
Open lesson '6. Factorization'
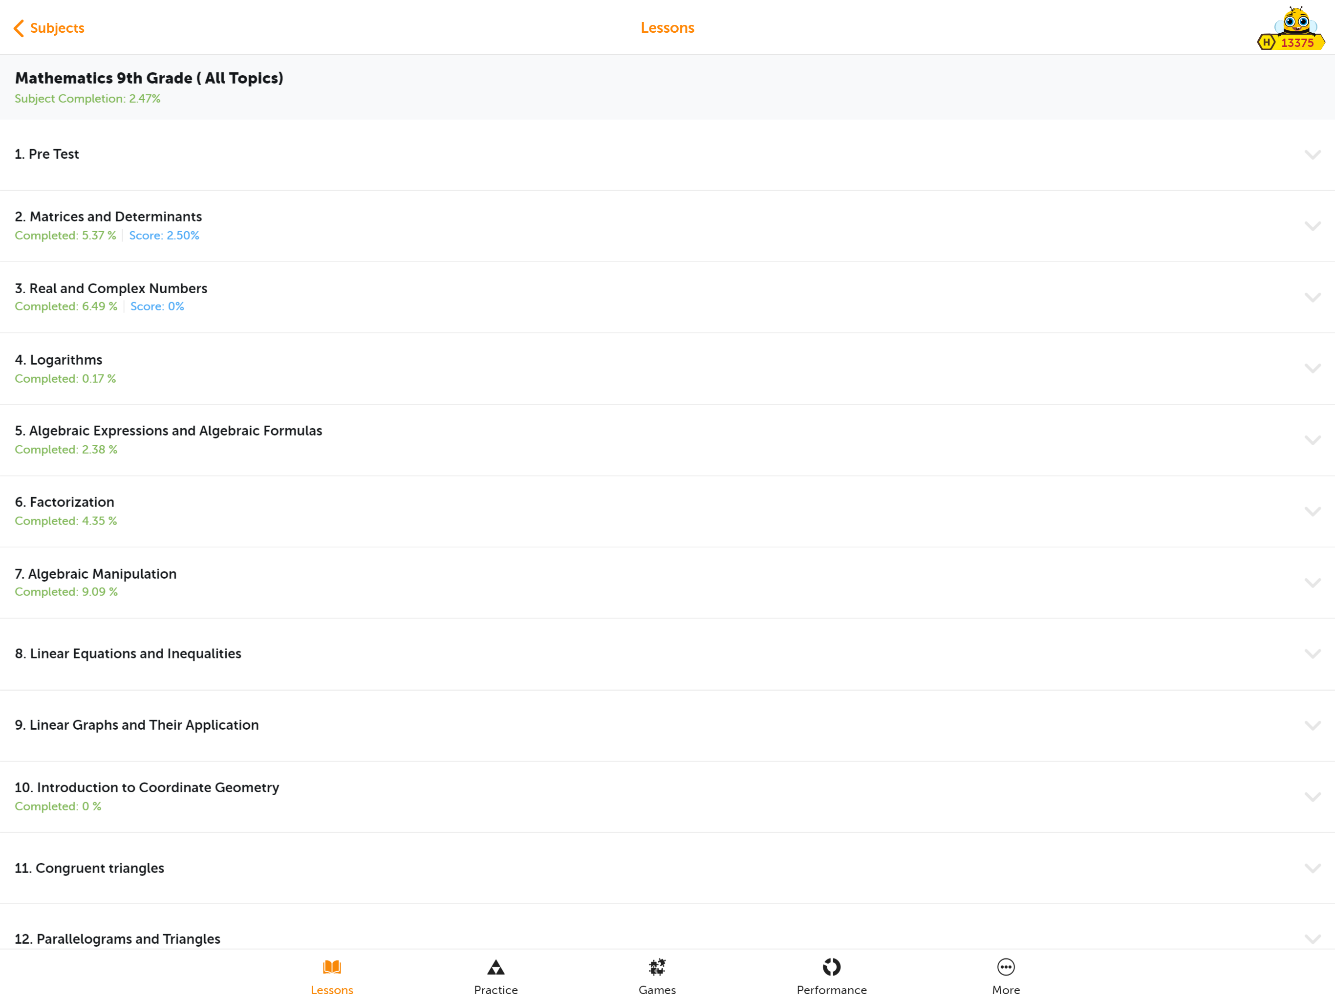tap(667, 511)
